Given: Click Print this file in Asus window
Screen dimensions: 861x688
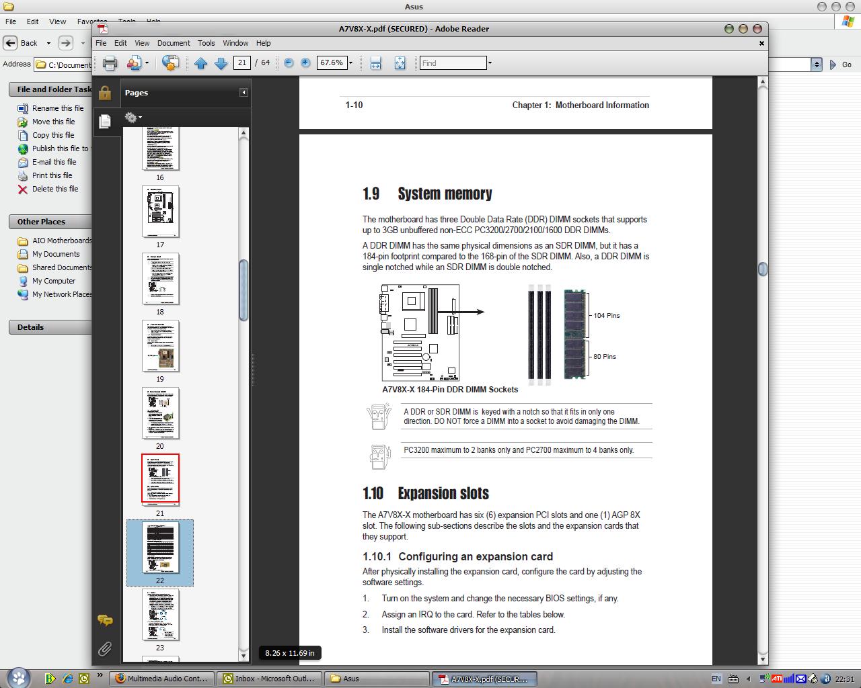Looking at the screenshot, I should [x=52, y=175].
